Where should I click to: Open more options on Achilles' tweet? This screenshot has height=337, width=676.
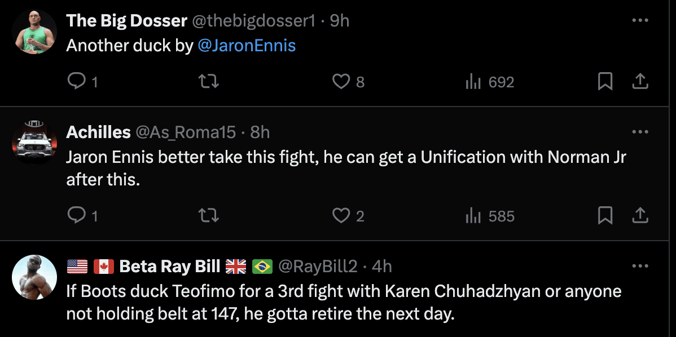point(640,132)
